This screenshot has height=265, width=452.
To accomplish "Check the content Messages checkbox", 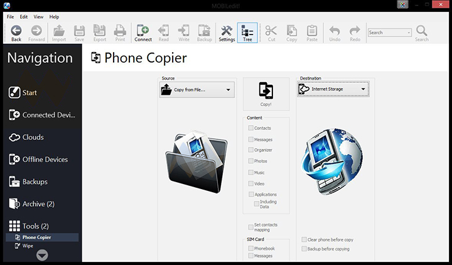I will (250, 139).
